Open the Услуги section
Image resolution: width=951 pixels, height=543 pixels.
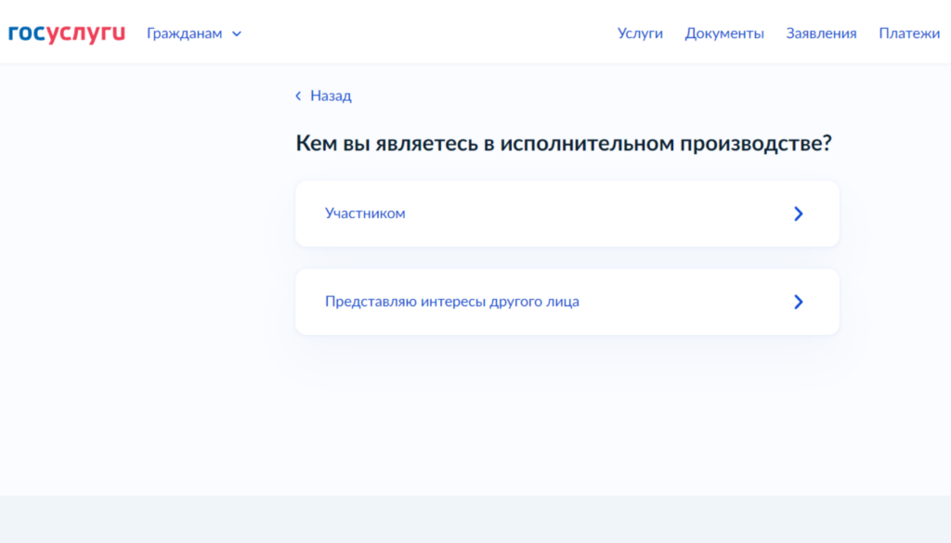click(640, 33)
